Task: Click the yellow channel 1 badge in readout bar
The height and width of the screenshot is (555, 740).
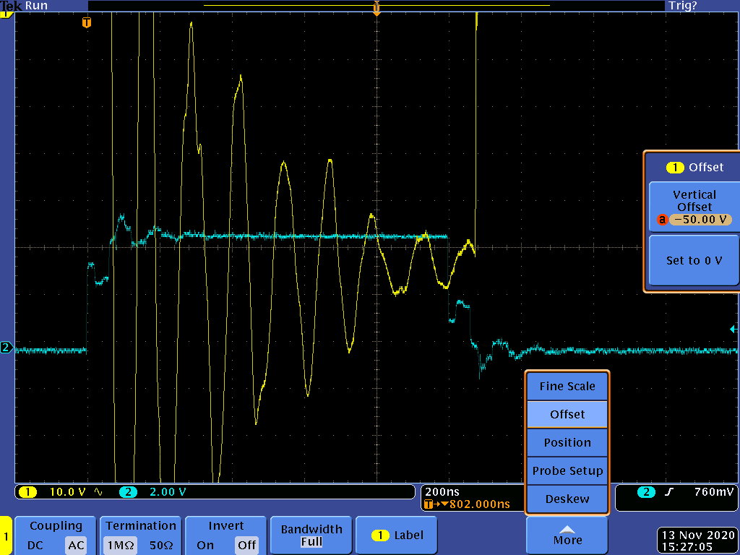Action: pos(27,492)
